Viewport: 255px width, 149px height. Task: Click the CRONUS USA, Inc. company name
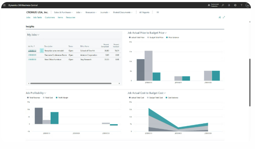37,12
